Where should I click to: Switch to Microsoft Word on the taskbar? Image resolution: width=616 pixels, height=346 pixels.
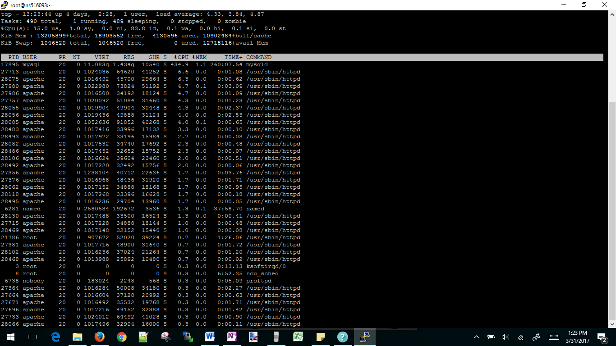210,337
